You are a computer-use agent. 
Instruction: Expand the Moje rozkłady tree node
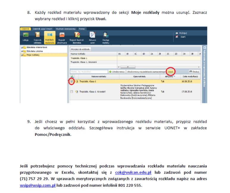click(22, 55)
